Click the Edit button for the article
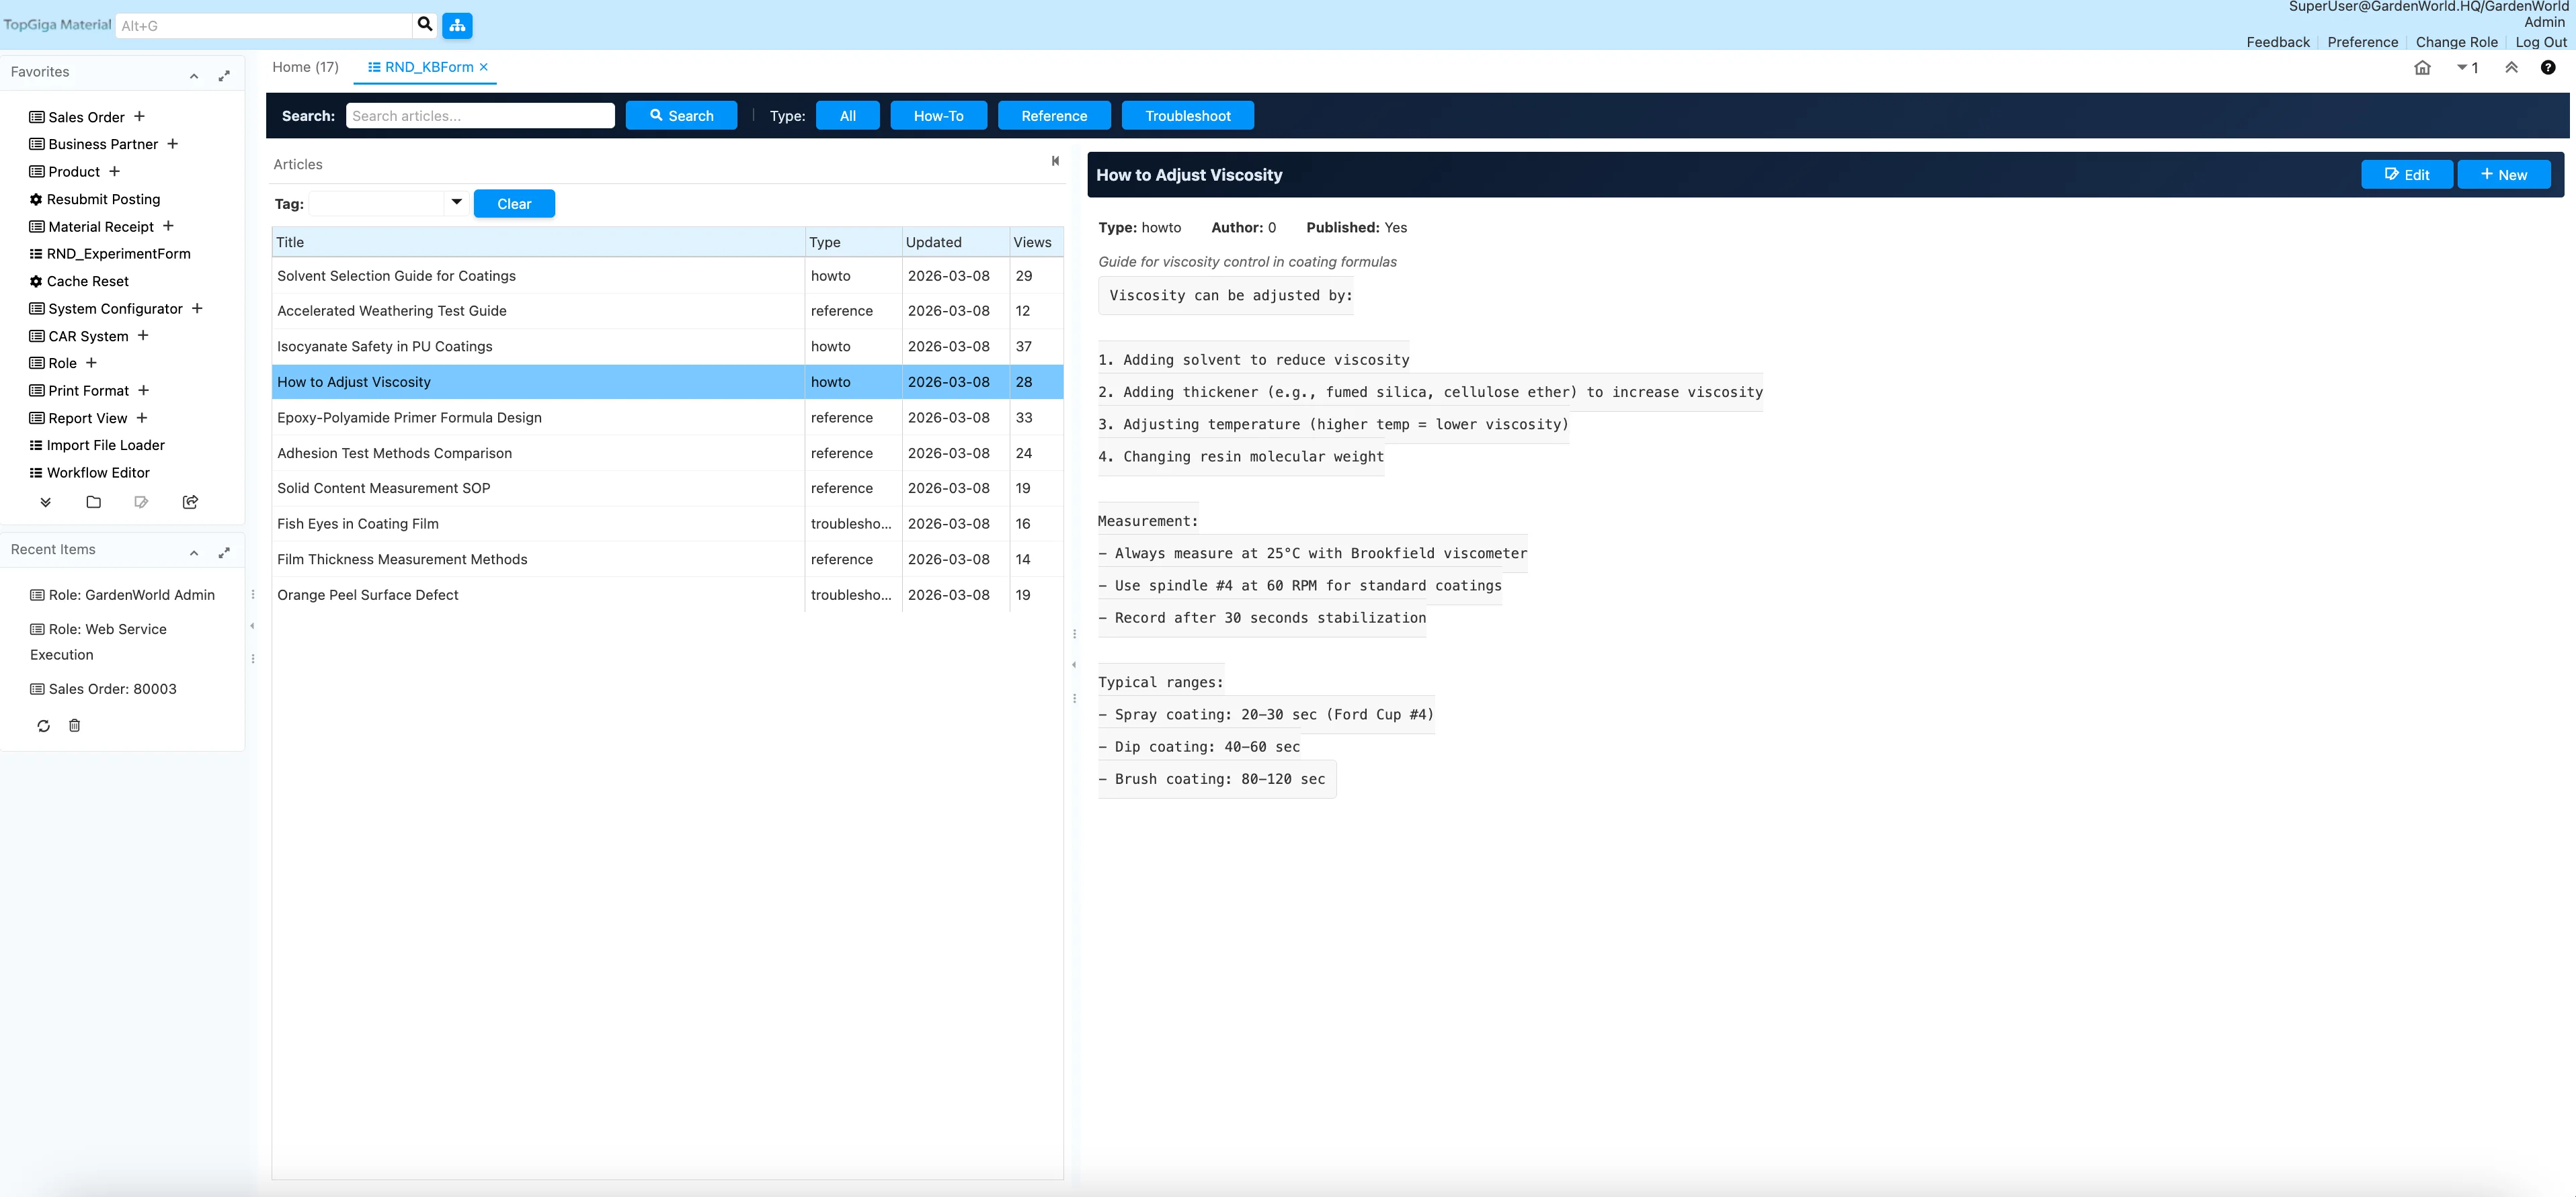 click(2406, 175)
